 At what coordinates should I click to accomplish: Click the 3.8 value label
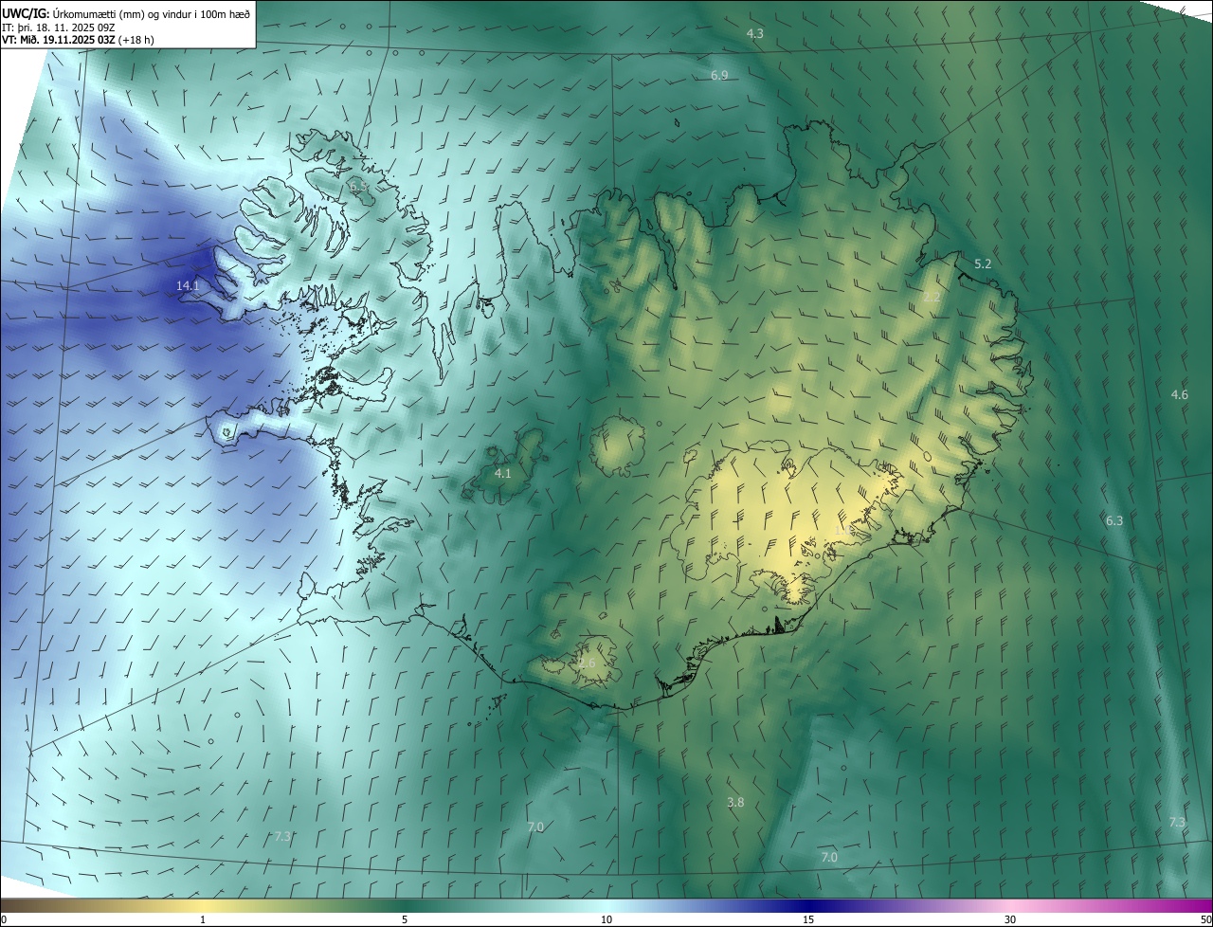tap(735, 803)
